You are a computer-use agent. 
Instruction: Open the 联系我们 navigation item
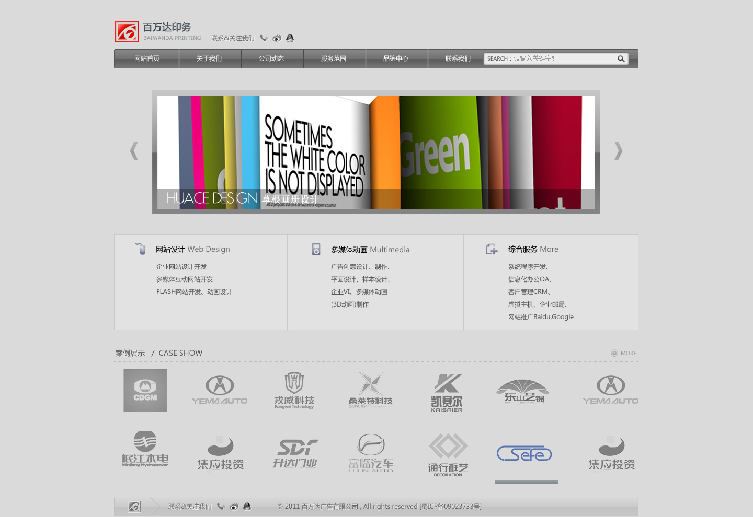[x=458, y=59]
